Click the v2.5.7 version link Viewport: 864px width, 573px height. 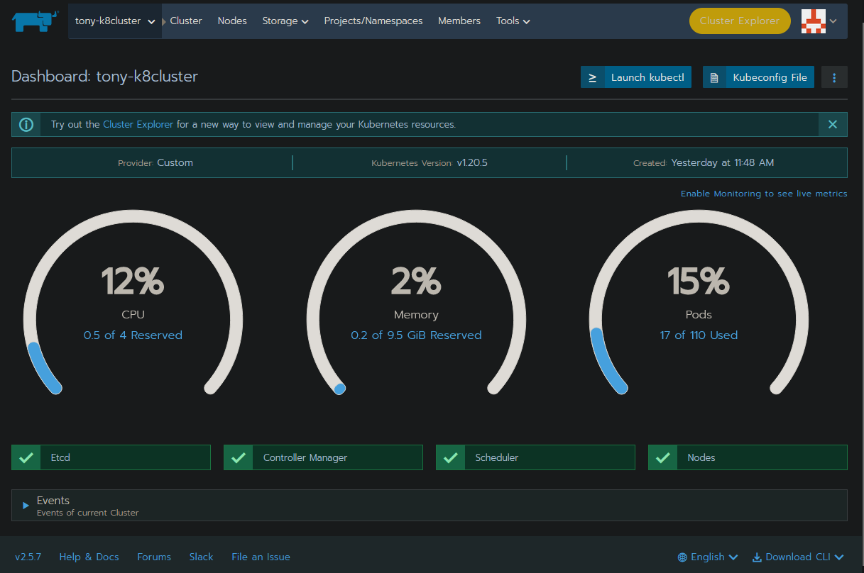(28, 557)
